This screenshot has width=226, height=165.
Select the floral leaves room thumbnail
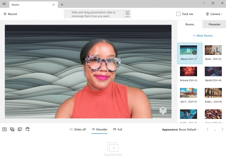point(213,114)
